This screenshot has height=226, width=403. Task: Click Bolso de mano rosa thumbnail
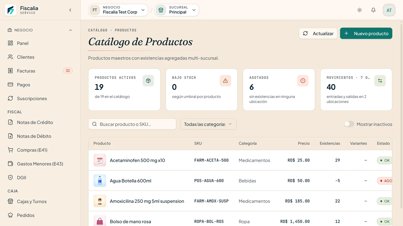pos(100,221)
